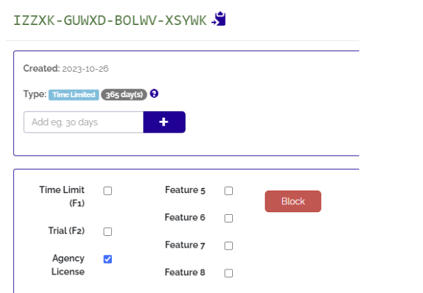Image resolution: width=423 pixels, height=293 pixels.
Task: Select the IZZXK-GUWXD-BOLWV-XSYWK license key text
Action: pos(110,20)
